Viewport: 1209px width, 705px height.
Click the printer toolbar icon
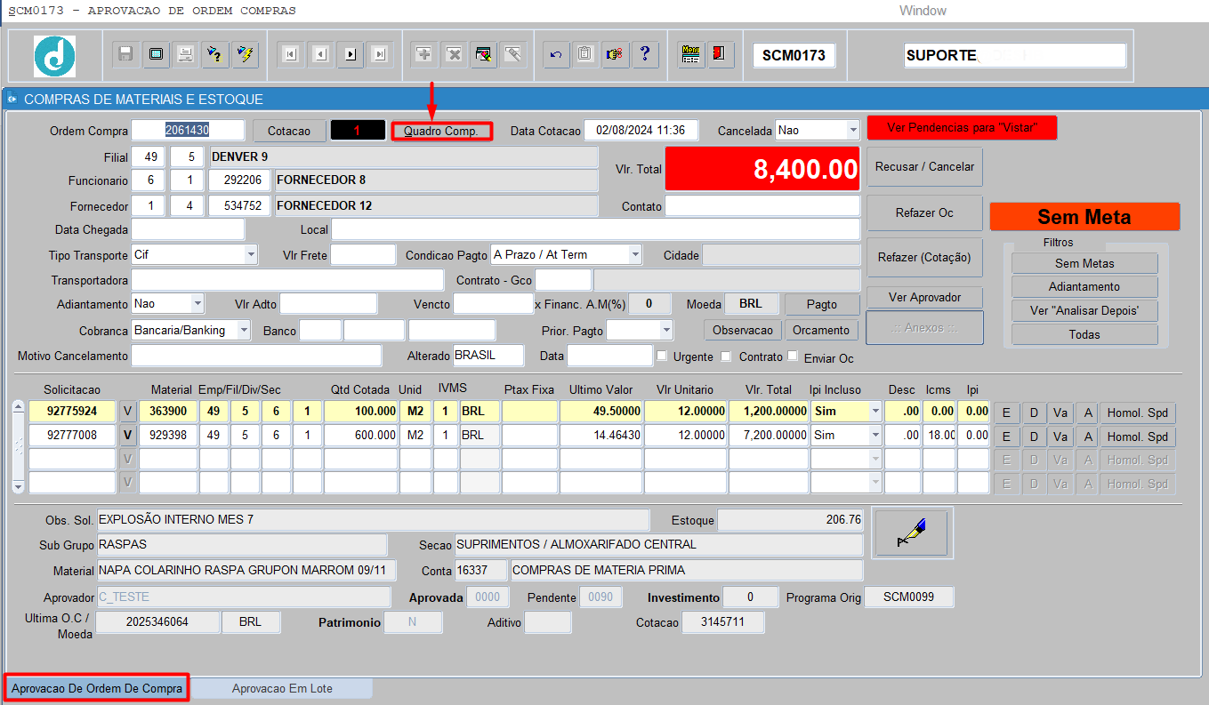185,54
